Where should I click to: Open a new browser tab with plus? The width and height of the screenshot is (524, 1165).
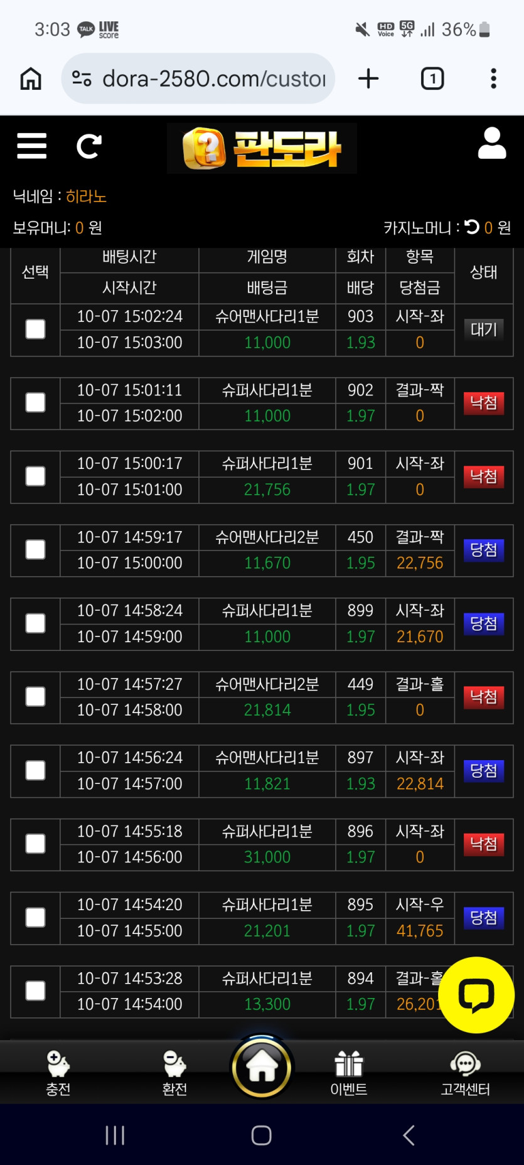click(x=368, y=78)
